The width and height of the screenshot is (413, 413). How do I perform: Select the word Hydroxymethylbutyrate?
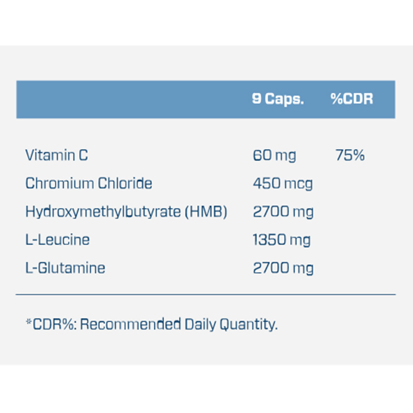click(x=103, y=212)
